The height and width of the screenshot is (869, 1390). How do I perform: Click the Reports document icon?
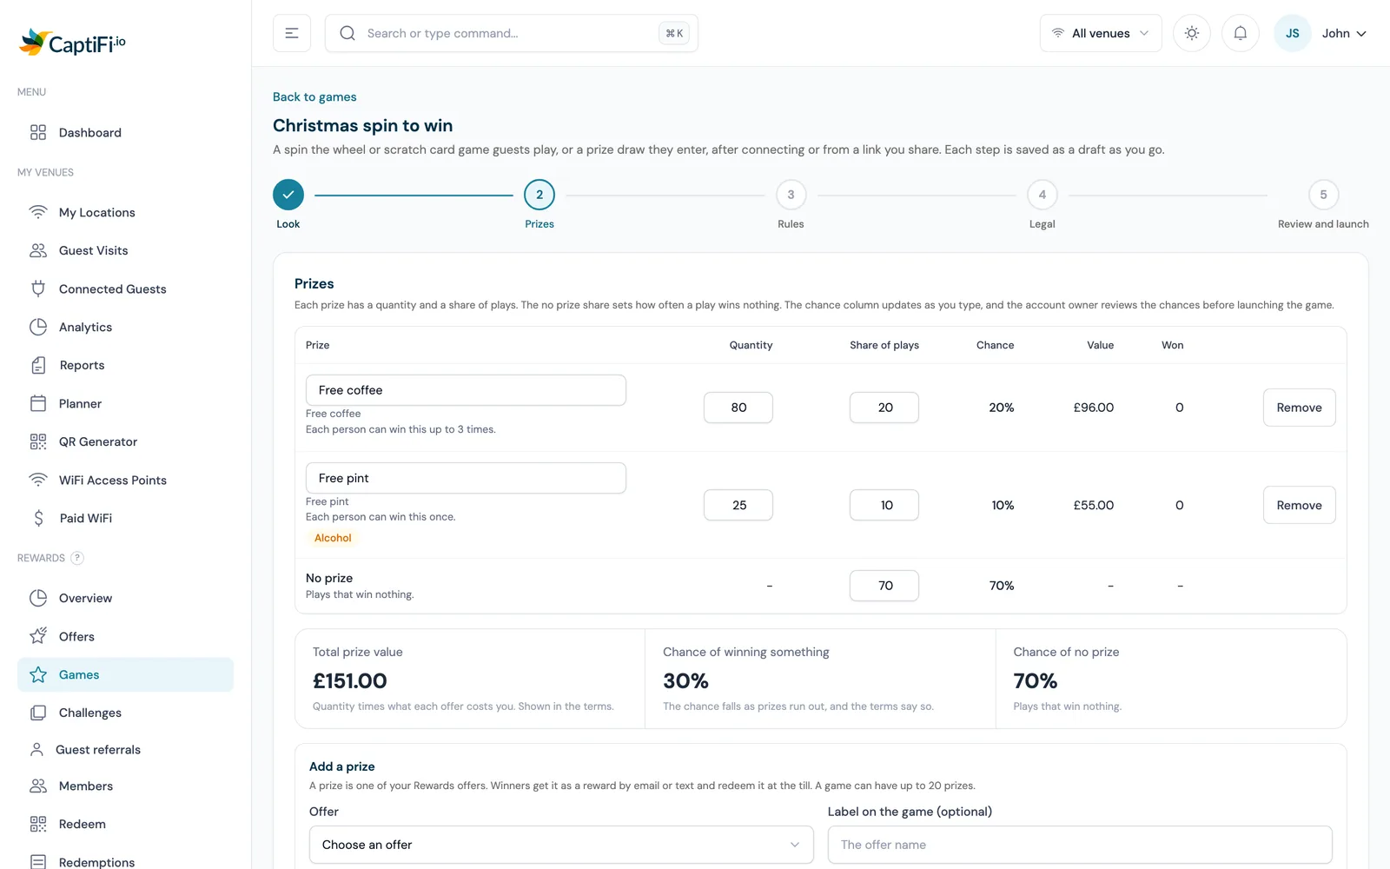[38, 365]
